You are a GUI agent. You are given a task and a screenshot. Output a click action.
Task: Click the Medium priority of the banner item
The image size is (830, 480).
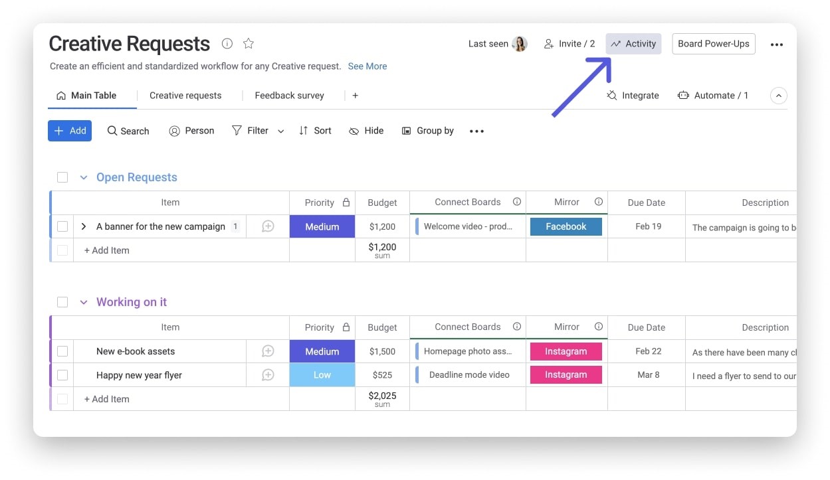(x=322, y=226)
